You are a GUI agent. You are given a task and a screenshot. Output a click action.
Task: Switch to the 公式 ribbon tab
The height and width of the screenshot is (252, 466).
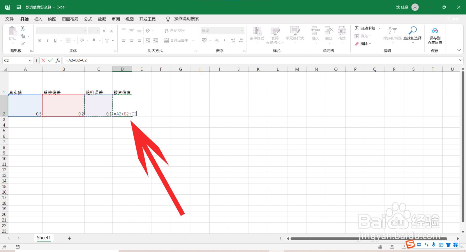[x=88, y=19]
